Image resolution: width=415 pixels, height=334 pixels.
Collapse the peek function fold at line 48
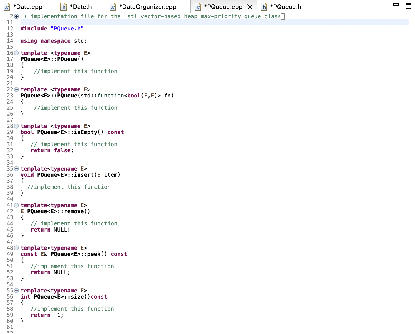point(16,248)
